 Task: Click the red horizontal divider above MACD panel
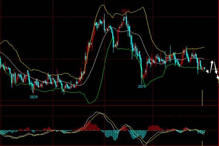(109, 106)
